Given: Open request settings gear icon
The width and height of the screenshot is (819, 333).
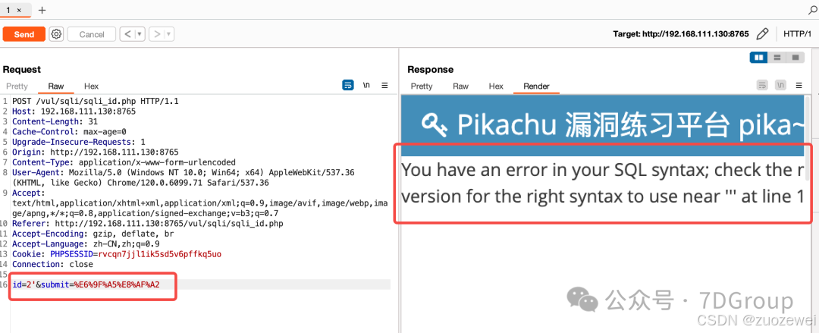Looking at the screenshot, I should (x=56, y=34).
